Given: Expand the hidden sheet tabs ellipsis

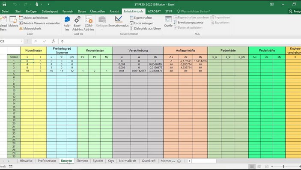Looking at the screenshot, I should (173, 161).
